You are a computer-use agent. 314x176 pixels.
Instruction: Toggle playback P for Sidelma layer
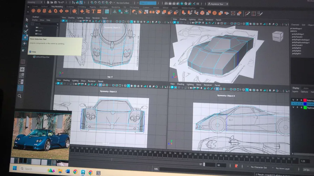click(x=297, y=100)
